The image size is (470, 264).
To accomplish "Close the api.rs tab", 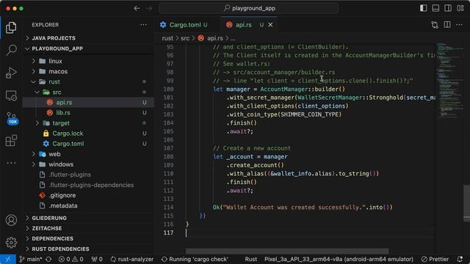I will (270, 25).
